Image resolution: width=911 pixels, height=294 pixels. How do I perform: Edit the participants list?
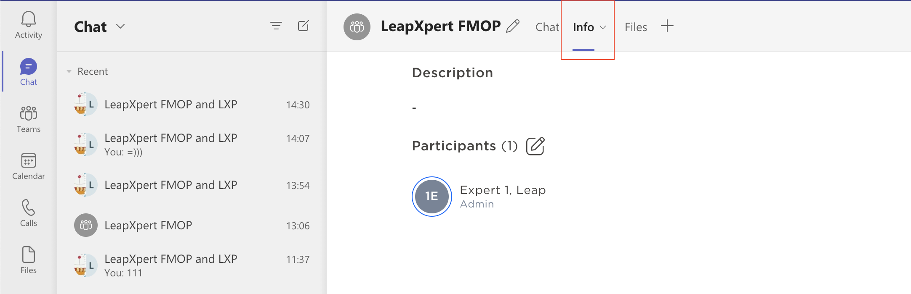[535, 146]
